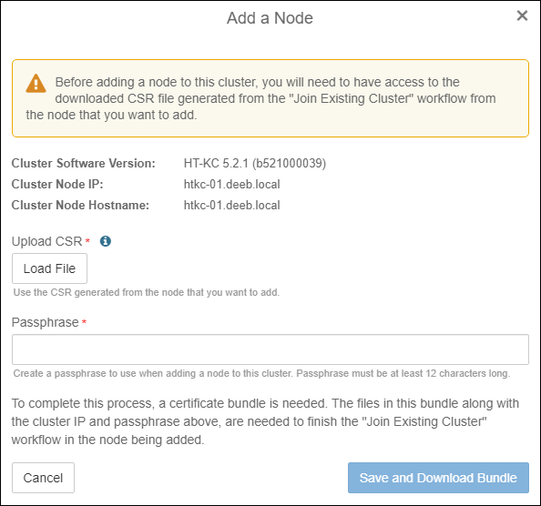Image resolution: width=541 pixels, height=506 pixels.
Task: Open the Load File button for CSR
Action: click(x=50, y=268)
